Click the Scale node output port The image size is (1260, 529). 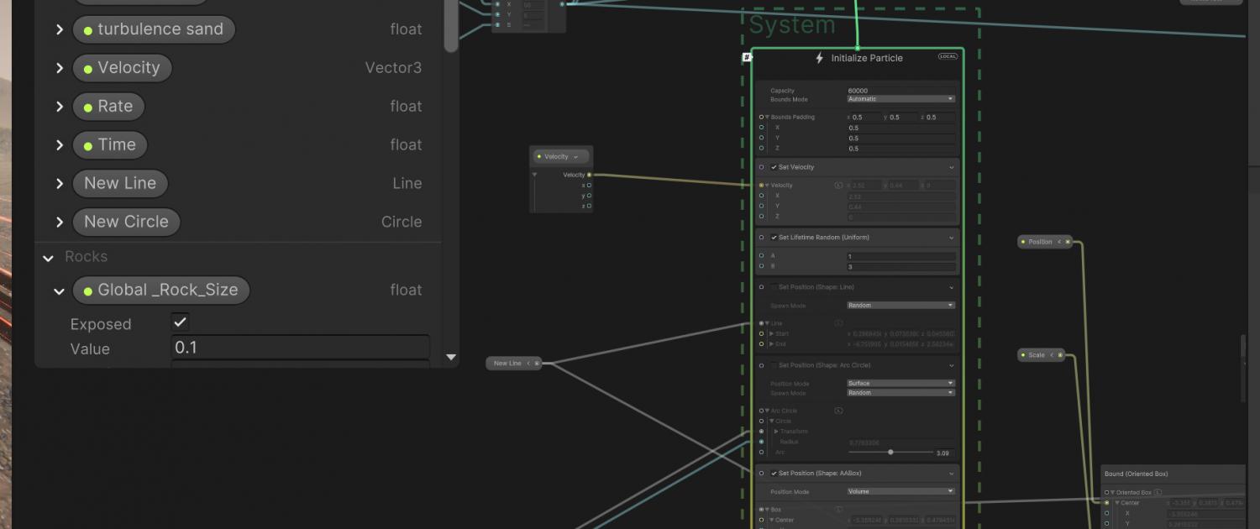(x=1060, y=355)
